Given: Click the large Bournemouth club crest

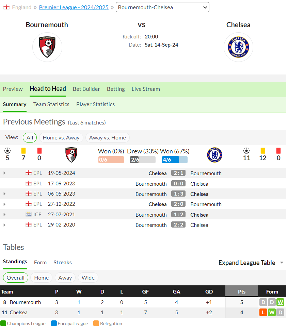Looking at the screenshot, I should tap(47, 47).
